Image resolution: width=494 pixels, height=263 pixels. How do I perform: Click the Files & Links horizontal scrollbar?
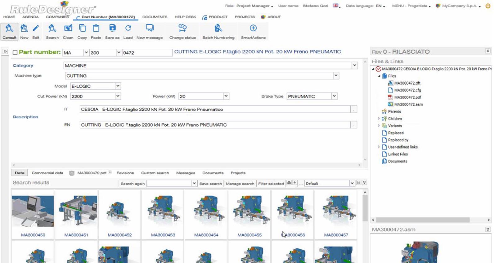[423, 220]
